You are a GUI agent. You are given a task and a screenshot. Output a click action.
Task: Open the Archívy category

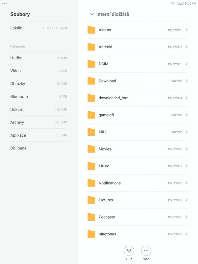click(x=20, y=122)
